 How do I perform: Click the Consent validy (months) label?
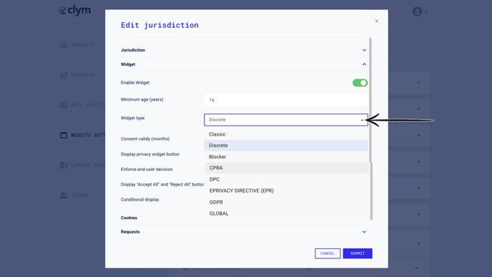[x=145, y=138]
